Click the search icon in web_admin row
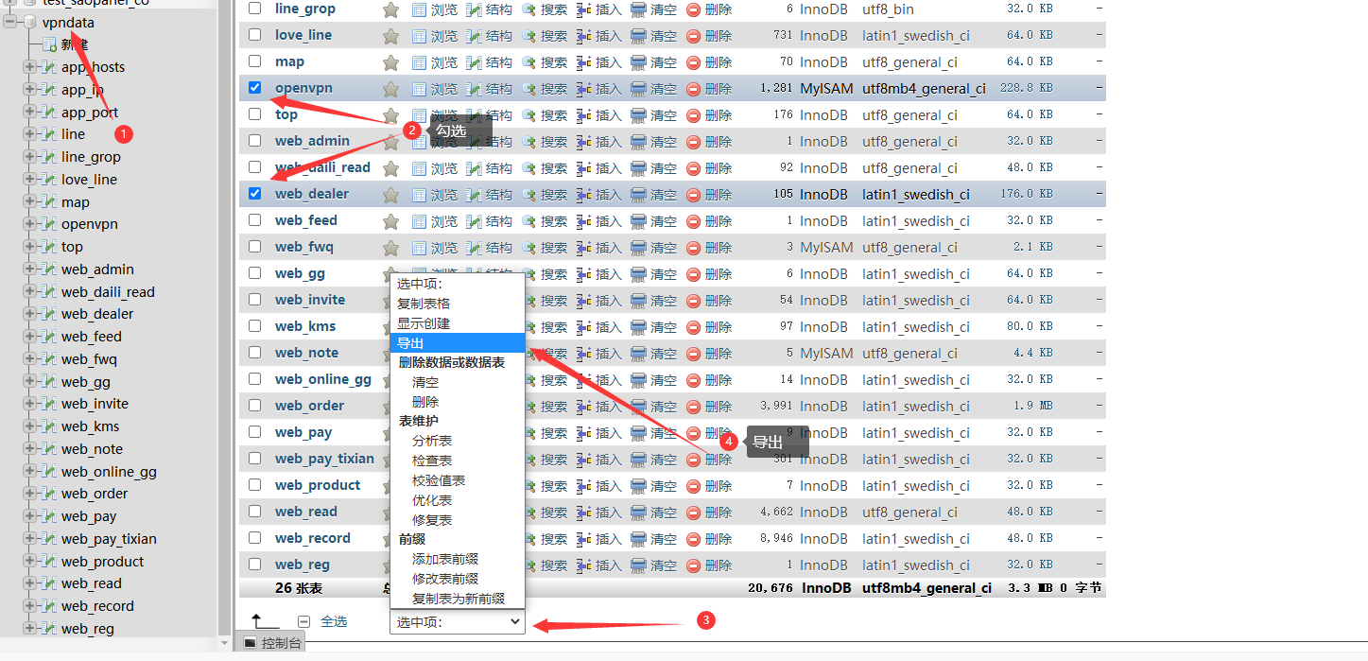1368x661 pixels. pyautogui.click(x=528, y=142)
